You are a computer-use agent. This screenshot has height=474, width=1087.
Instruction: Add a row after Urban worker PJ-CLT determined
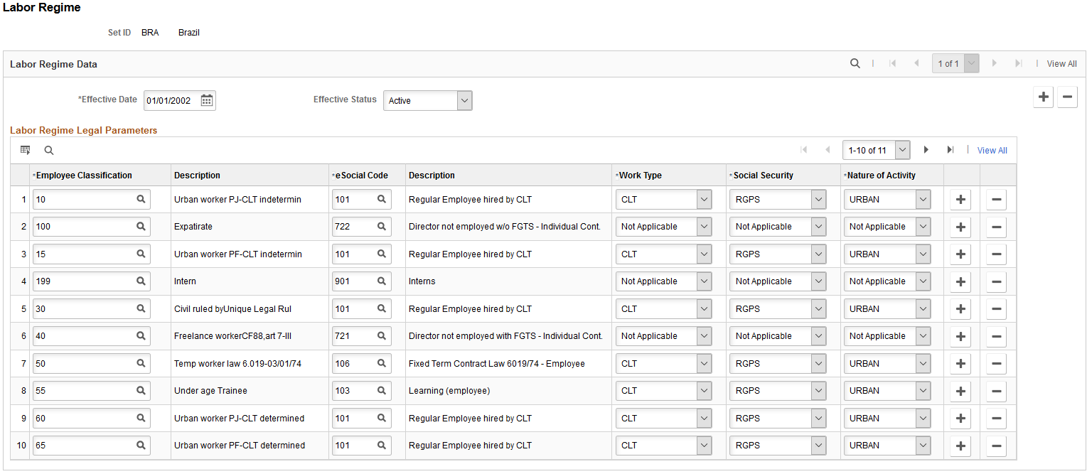960,419
